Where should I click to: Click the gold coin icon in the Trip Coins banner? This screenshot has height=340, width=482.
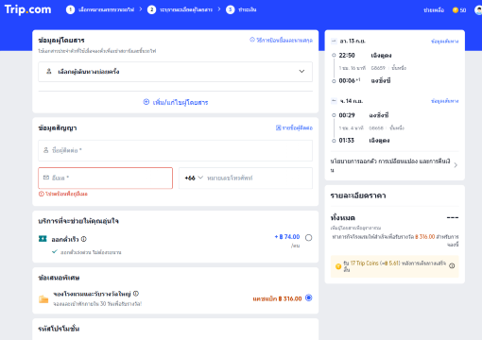(338, 266)
